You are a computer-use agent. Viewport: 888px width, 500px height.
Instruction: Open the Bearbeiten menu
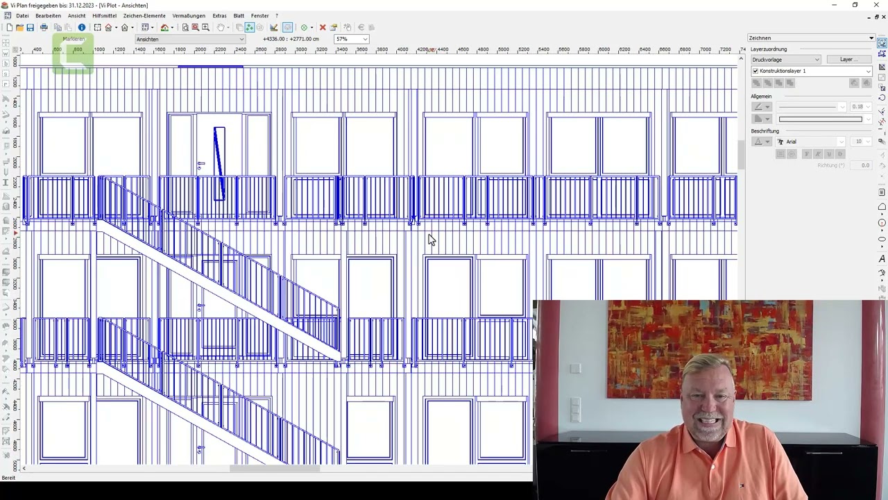pos(49,15)
